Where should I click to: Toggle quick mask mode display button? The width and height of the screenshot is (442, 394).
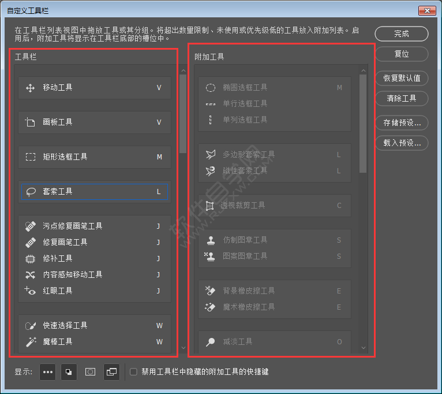point(90,372)
